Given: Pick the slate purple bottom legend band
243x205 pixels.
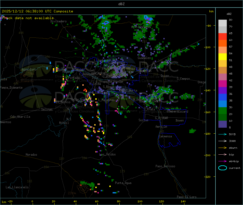Looking at the screenshot, I should 222,124.
